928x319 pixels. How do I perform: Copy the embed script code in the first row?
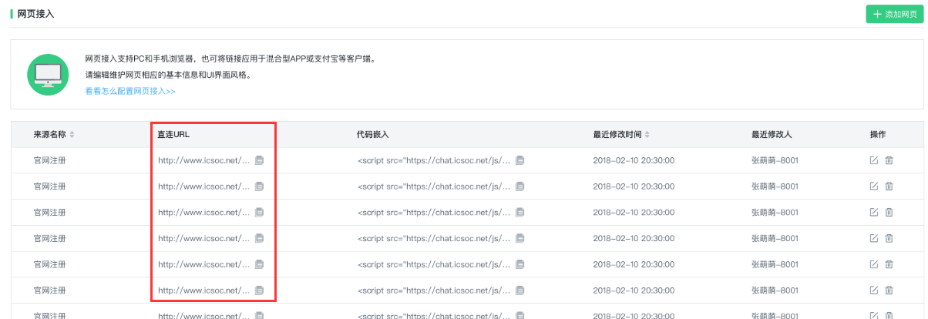[520, 160]
